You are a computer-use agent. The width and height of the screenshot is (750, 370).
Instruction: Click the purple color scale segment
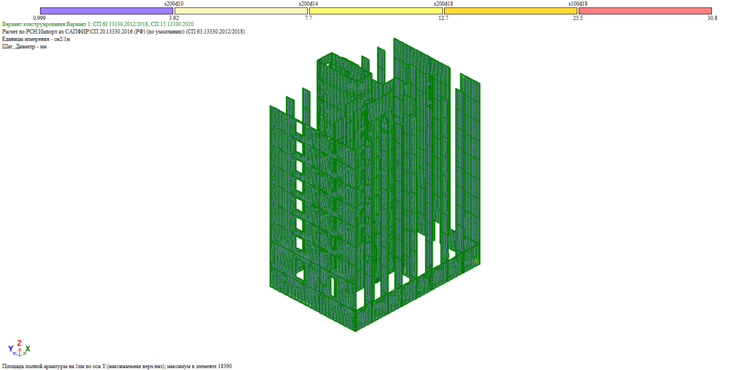(x=107, y=11)
